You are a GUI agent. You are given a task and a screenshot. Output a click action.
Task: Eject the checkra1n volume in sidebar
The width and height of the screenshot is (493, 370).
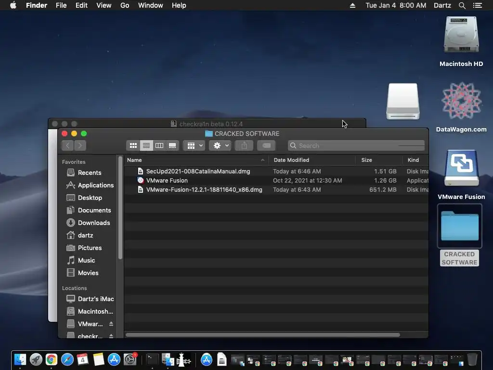coord(111,336)
